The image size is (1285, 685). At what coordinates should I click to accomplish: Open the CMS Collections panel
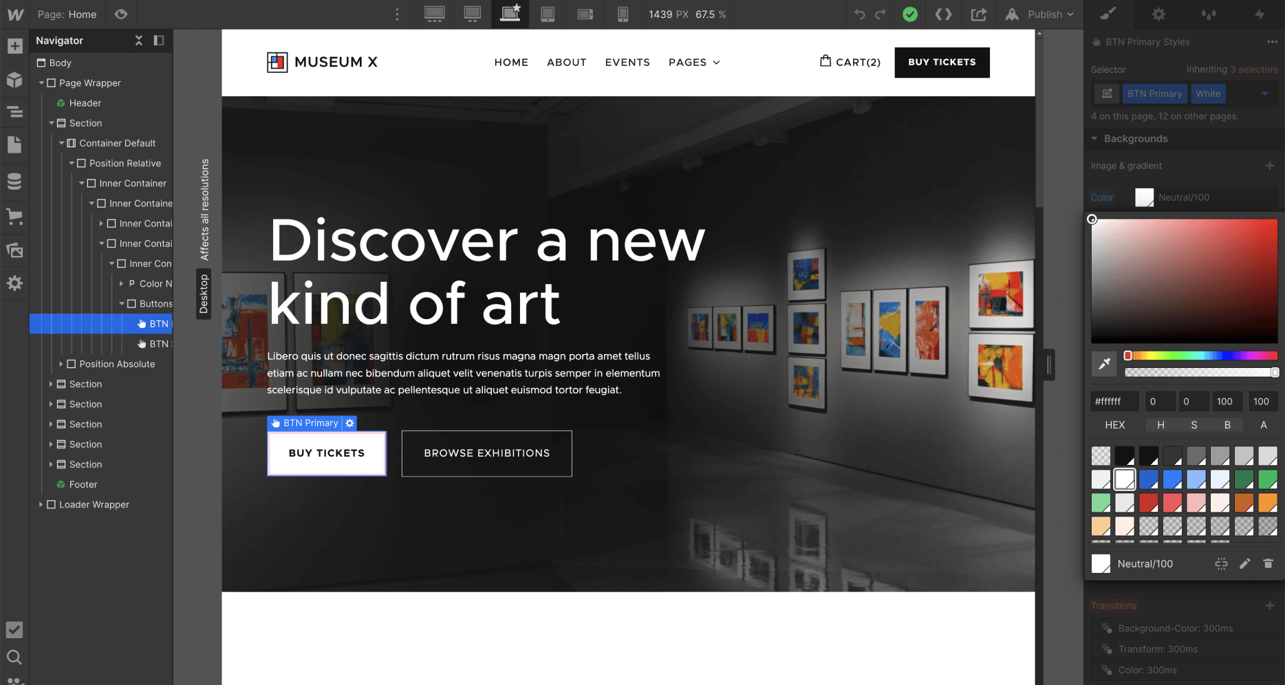pos(15,181)
